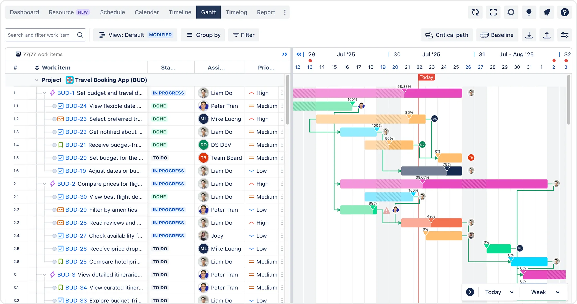The height and width of the screenshot is (304, 577).
Task: Click the Filter button
Action: click(x=244, y=35)
